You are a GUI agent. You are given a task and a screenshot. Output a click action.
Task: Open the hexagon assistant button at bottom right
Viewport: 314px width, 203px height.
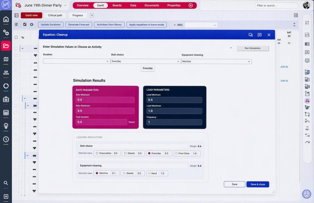(x=306, y=194)
